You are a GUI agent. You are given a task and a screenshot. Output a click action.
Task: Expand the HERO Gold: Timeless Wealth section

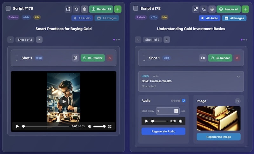click(x=238, y=77)
